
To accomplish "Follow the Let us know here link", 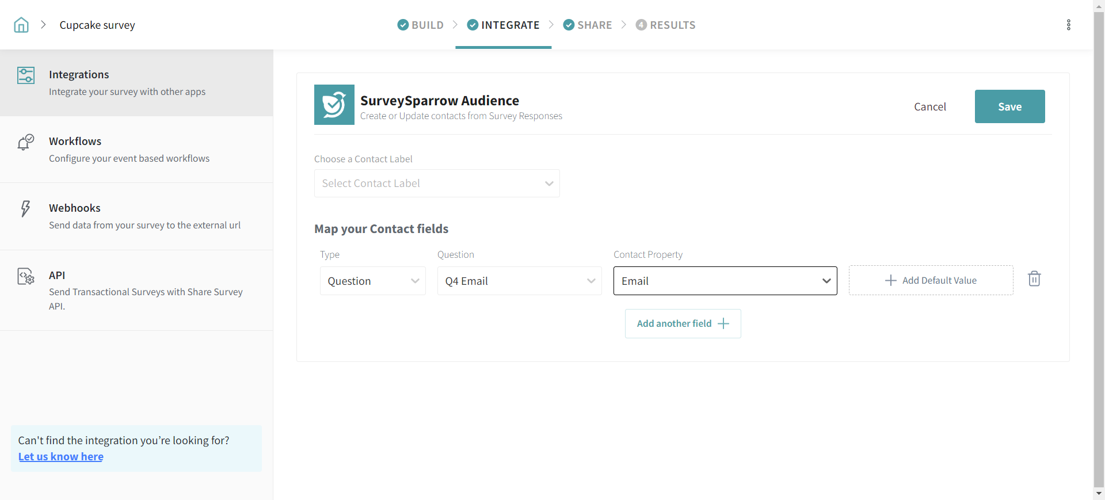I will [x=61, y=456].
